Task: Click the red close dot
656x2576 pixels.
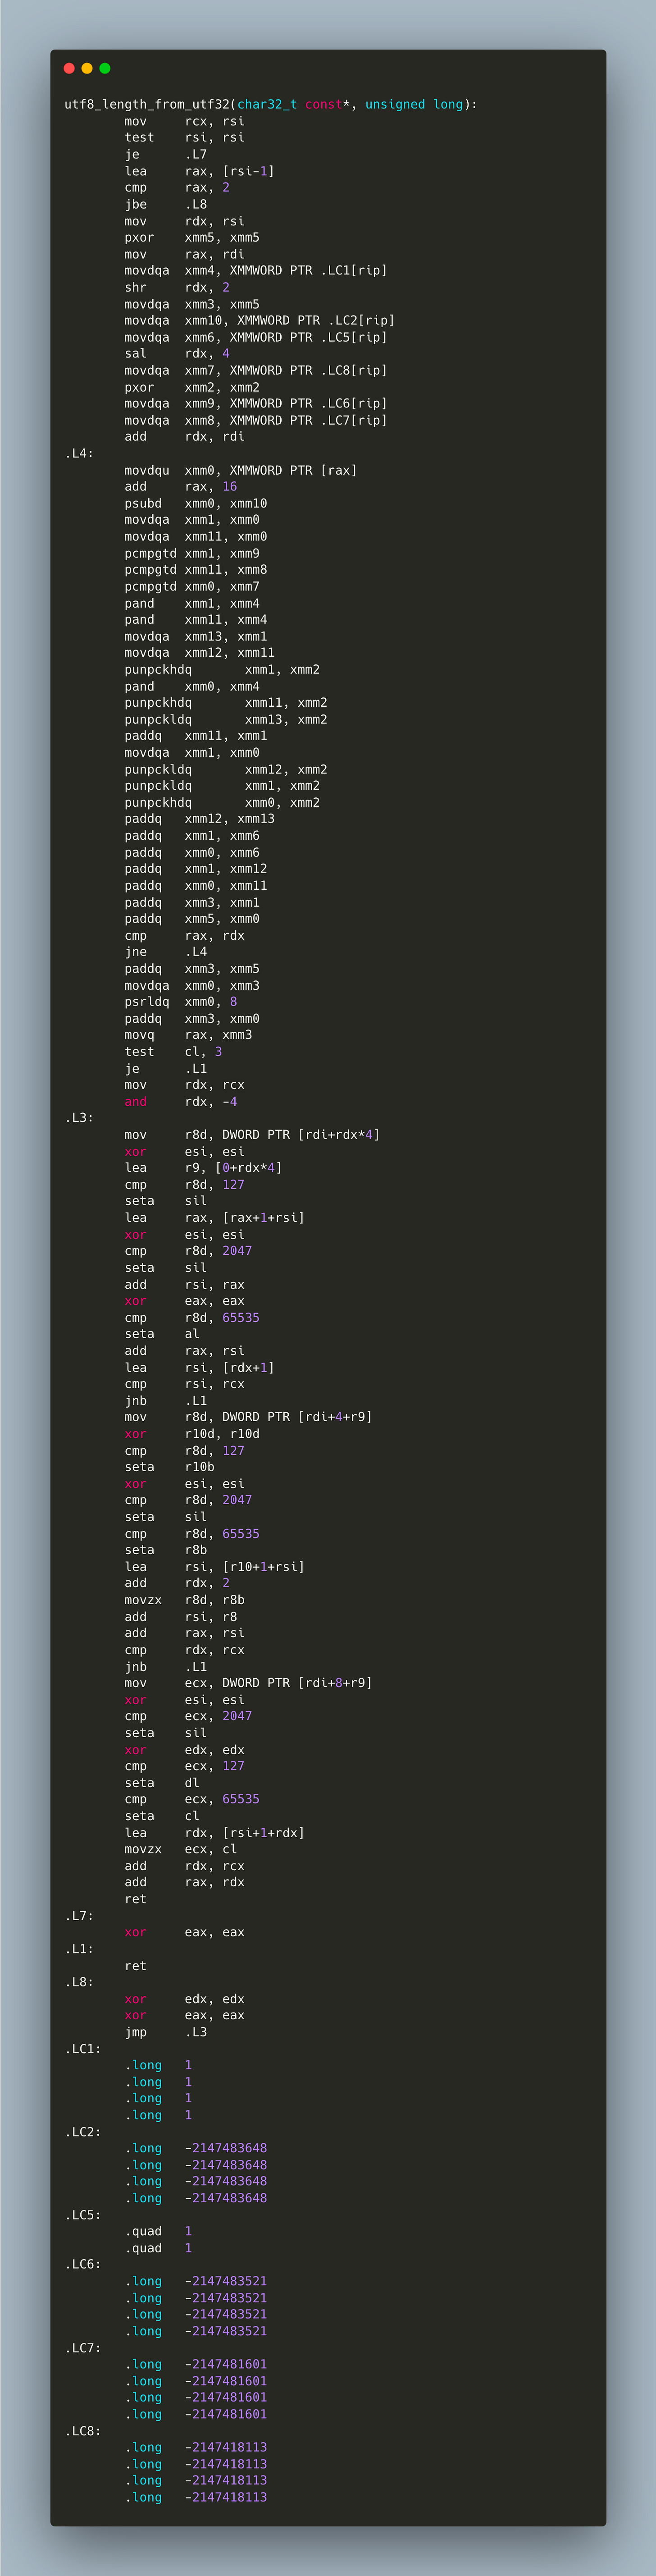Action: click(x=69, y=68)
